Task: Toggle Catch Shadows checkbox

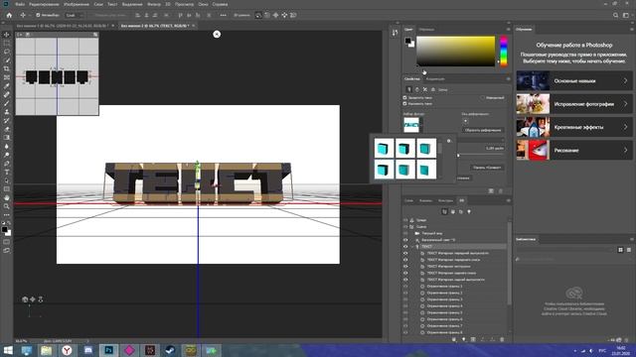Action: (404, 97)
